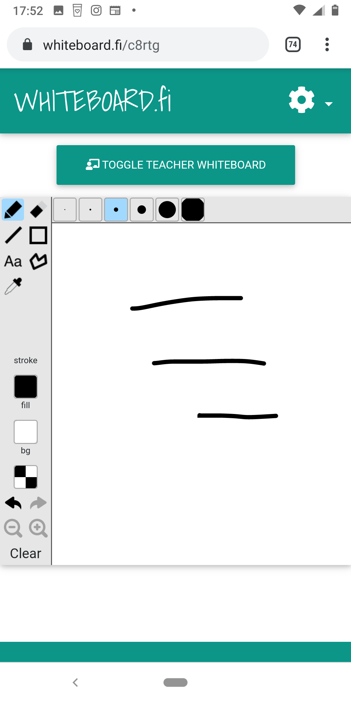This screenshot has width=351, height=703.
Task: Open the checkered bg picker
Action: point(26,477)
